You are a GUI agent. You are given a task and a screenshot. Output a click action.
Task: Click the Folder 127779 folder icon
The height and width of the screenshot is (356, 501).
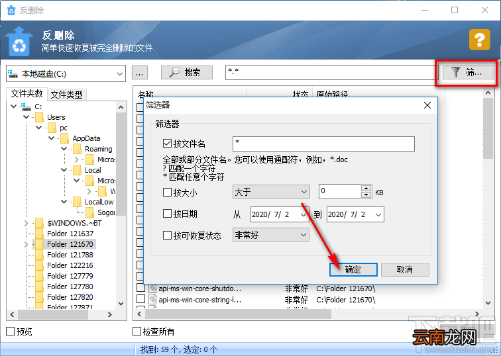[40, 276]
